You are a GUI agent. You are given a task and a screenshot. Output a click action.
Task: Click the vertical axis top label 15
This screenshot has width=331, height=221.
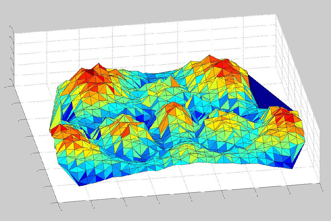click(10, 27)
